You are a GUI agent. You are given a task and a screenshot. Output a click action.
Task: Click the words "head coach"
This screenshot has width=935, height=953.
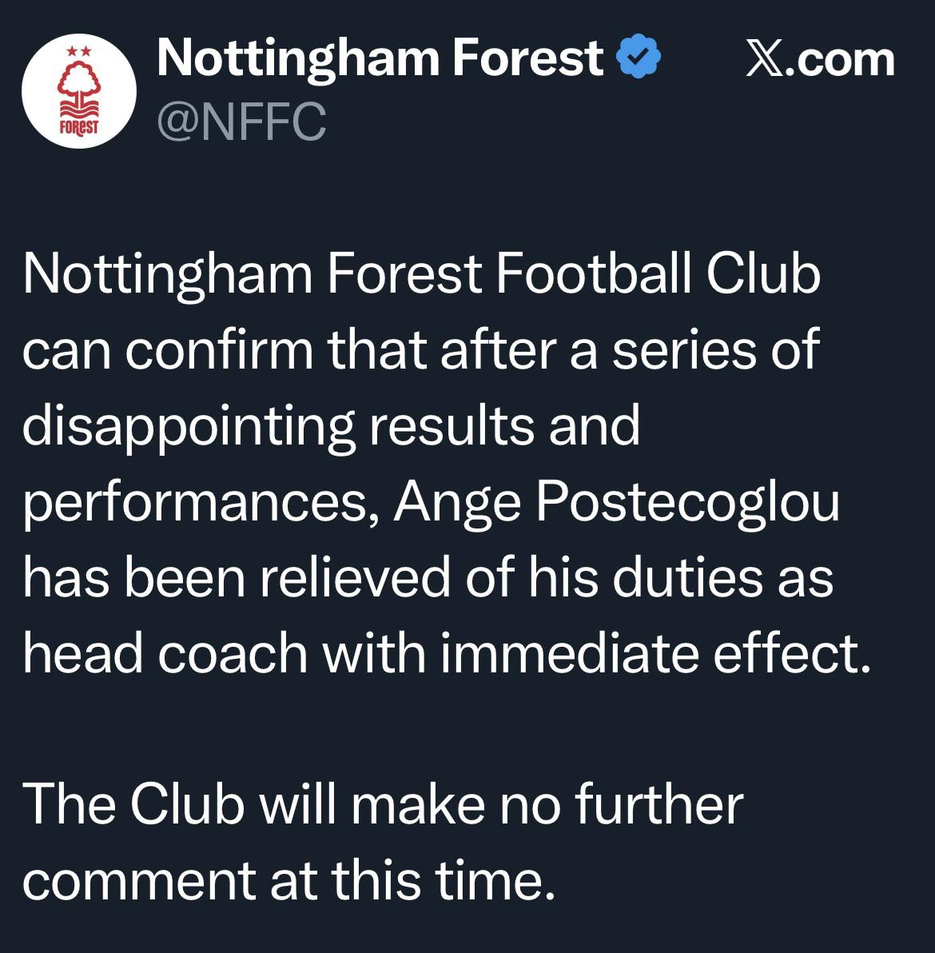[165, 653]
